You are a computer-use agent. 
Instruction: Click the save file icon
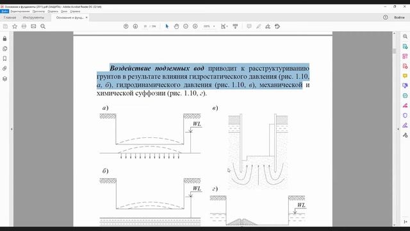[x=5, y=26]
